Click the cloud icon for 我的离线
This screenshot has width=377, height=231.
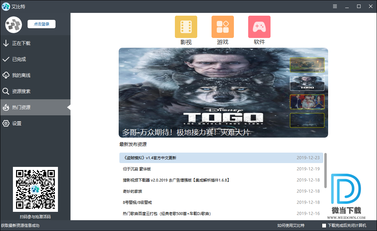pyautogui.click(x=6, y=75)
